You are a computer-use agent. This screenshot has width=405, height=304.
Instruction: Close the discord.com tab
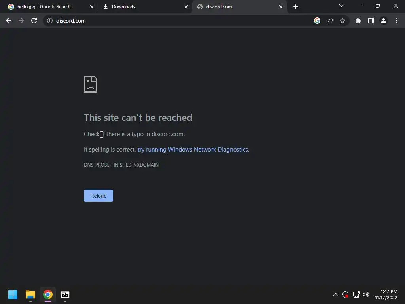click(x=281, y=7)
